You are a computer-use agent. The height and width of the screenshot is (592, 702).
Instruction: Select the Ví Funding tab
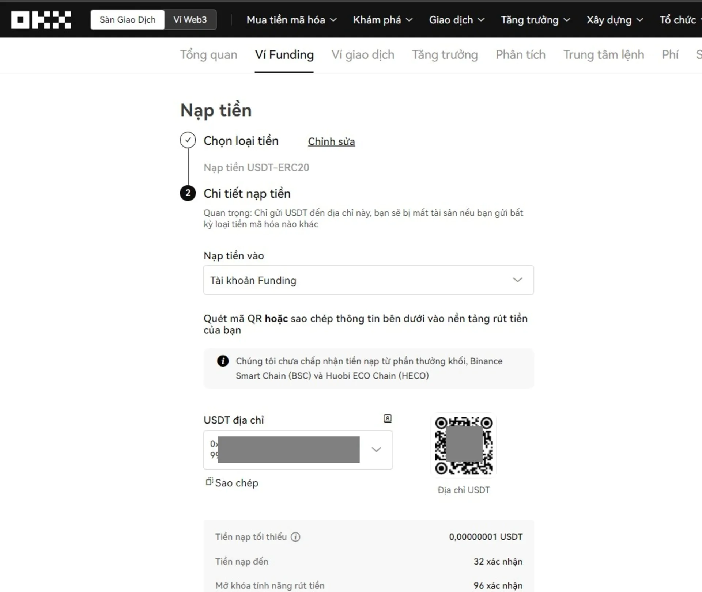coord(284,55)
